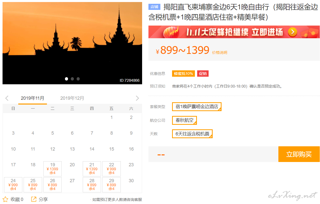Click unavailable date 20 in calendar
Image resolution: width=320 pixels, height=204 pixels.
point(72,165)
